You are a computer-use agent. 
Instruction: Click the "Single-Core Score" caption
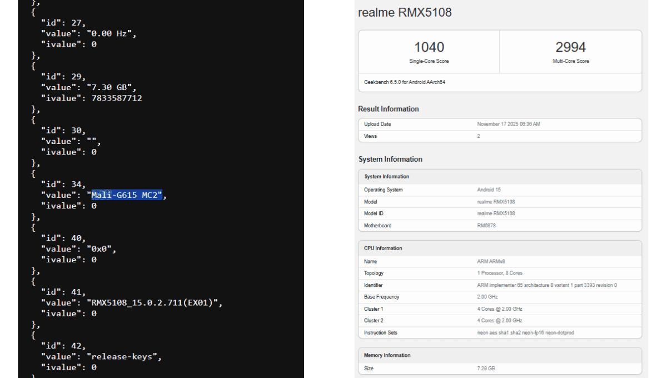(429, 61)
